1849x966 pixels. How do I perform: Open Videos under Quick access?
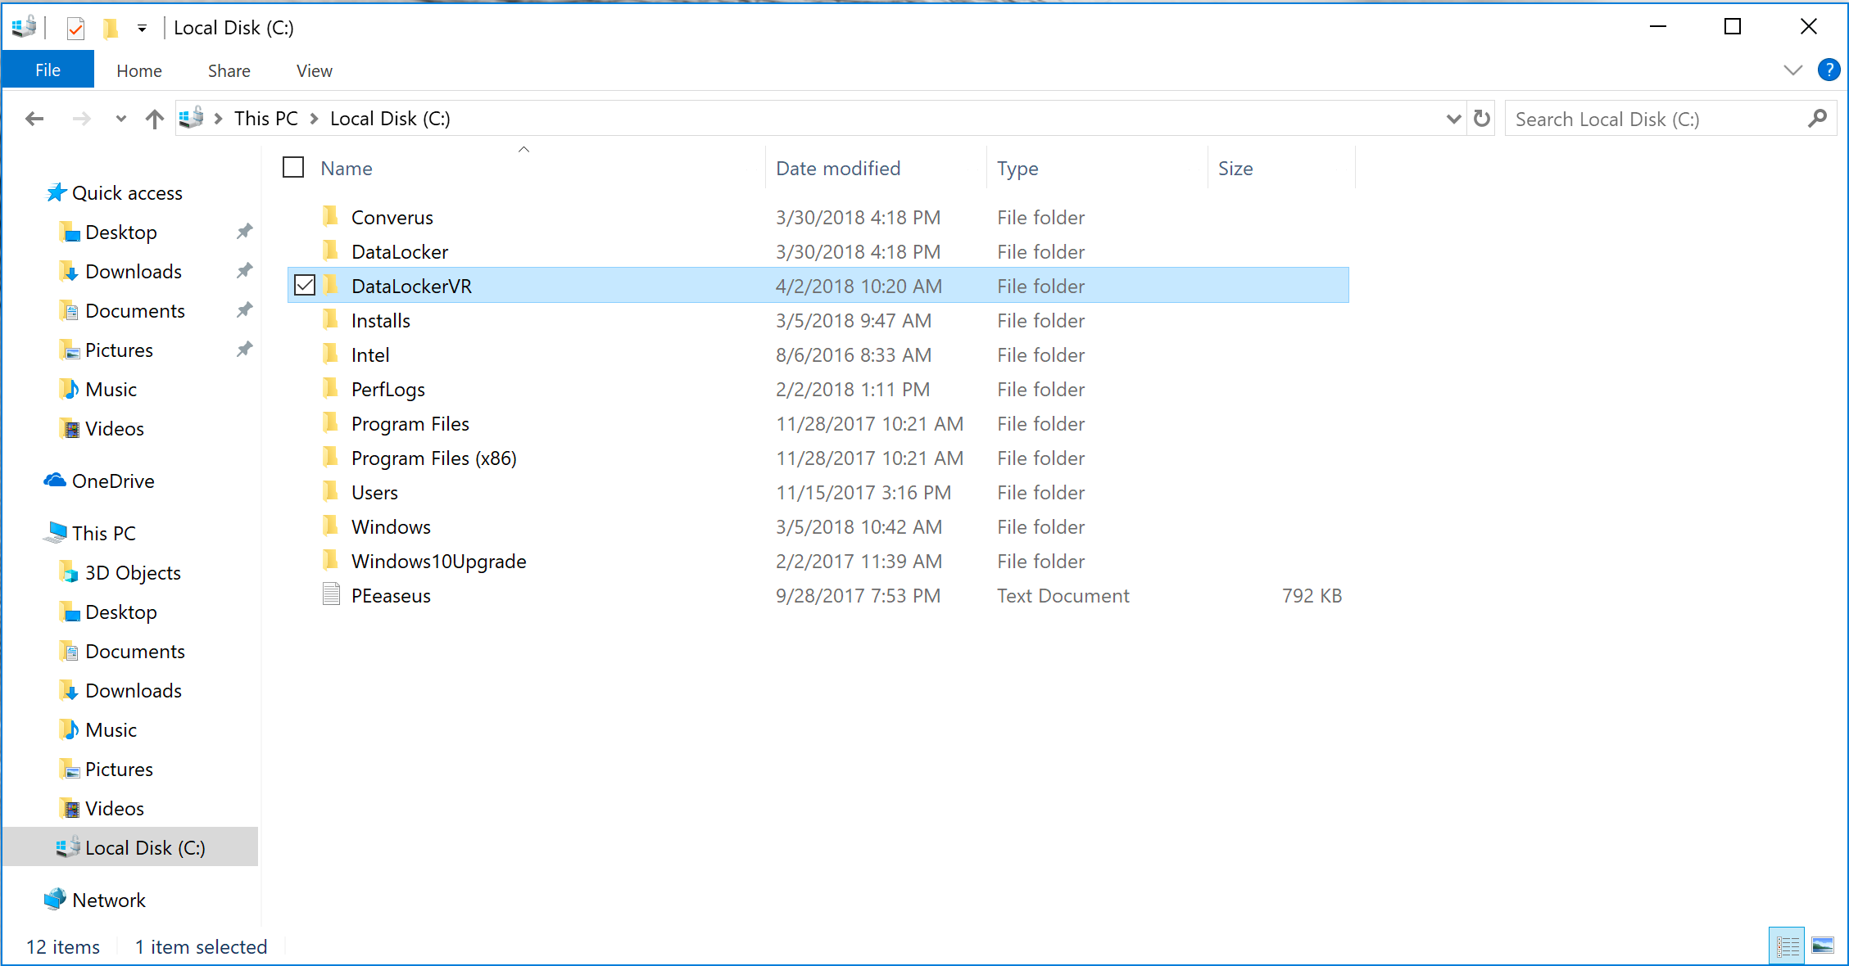(x=115, y=429)
